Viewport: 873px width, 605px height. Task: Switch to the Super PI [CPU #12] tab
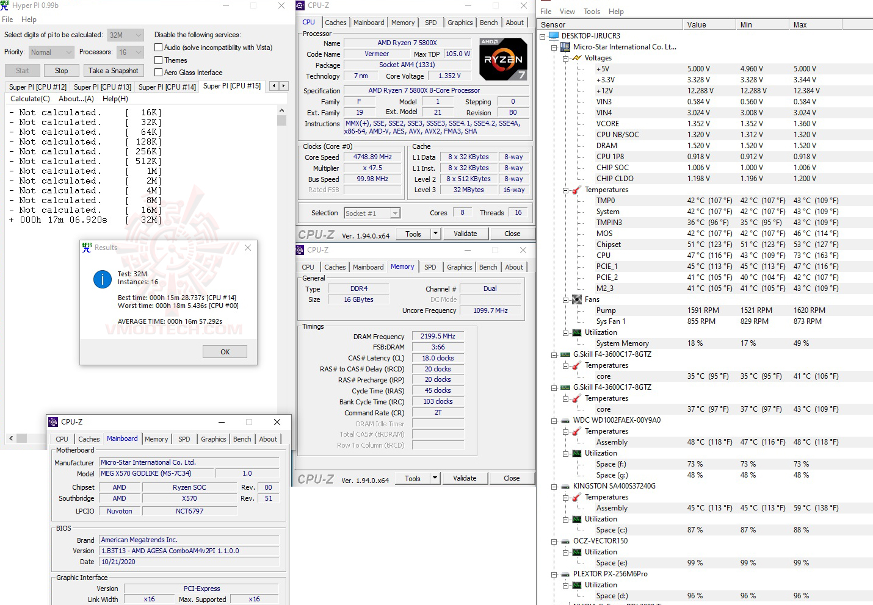coord(37,87)
